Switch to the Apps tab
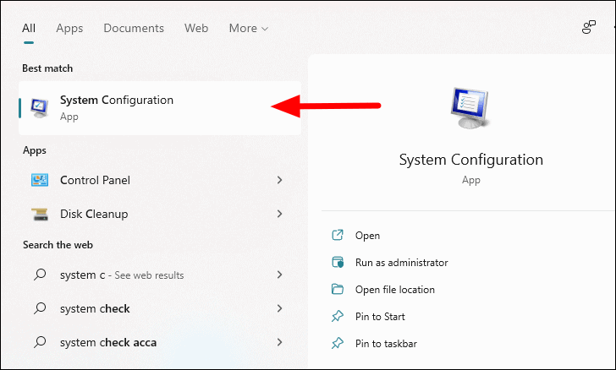 pos(69,28)
